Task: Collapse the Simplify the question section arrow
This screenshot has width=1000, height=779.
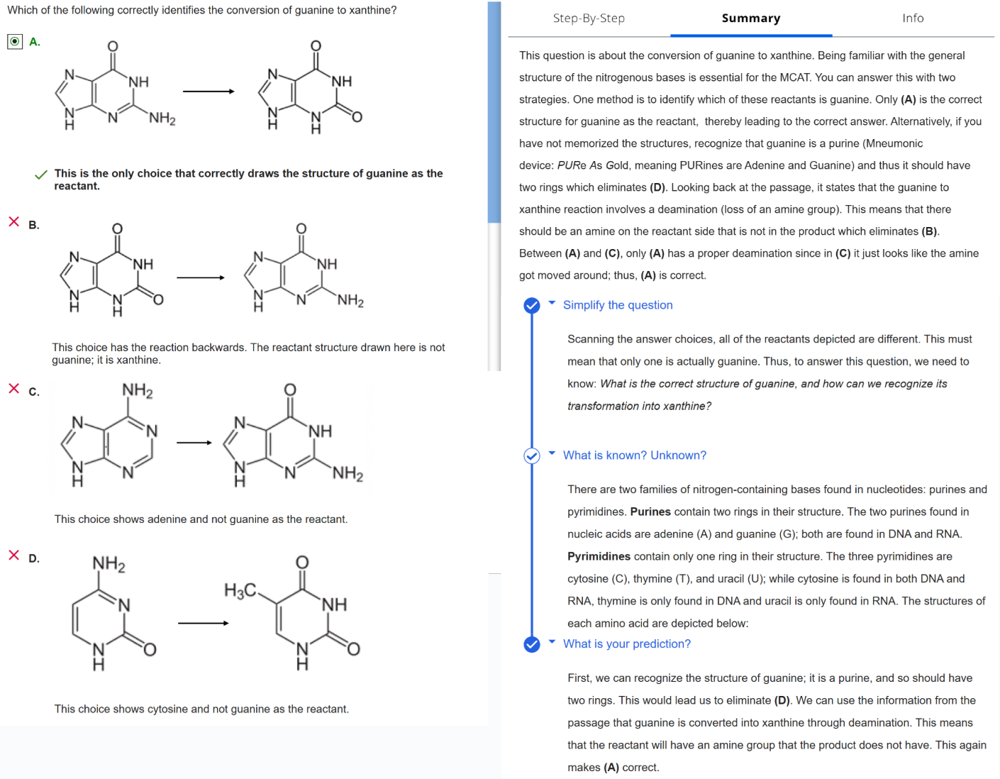Action: click(x=552, y=303)
